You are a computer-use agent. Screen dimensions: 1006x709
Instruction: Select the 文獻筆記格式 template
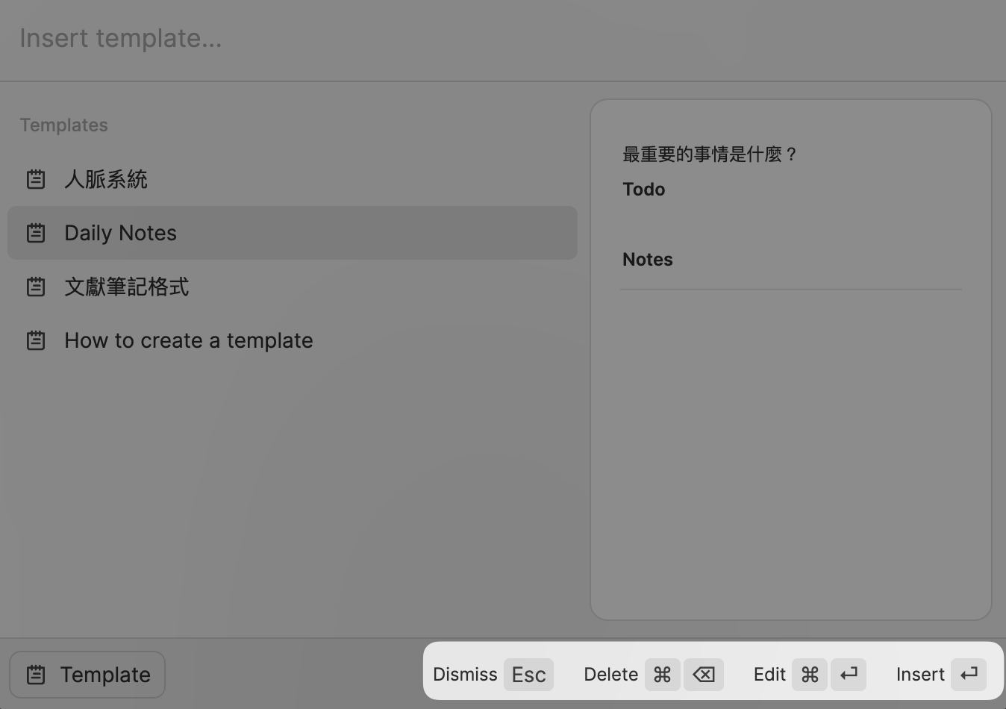(x=127, y=287)
